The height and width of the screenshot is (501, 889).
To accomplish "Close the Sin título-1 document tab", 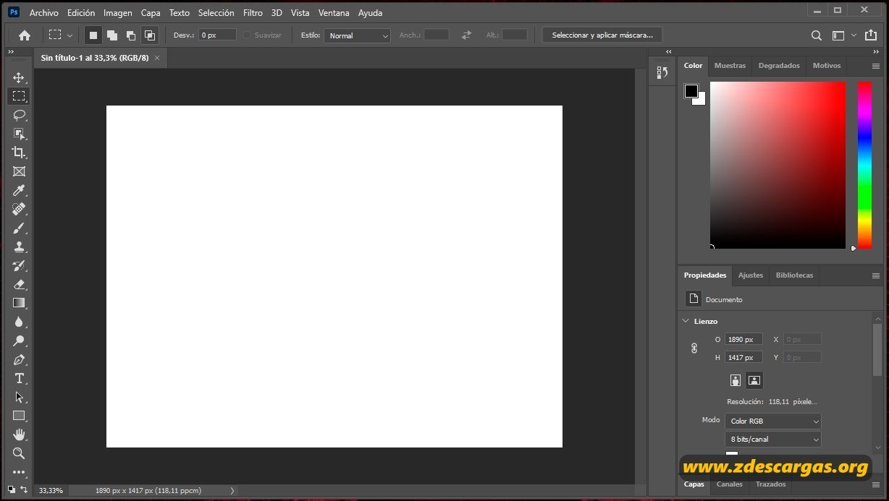I will pyautogui.click(x=157, y=58).
